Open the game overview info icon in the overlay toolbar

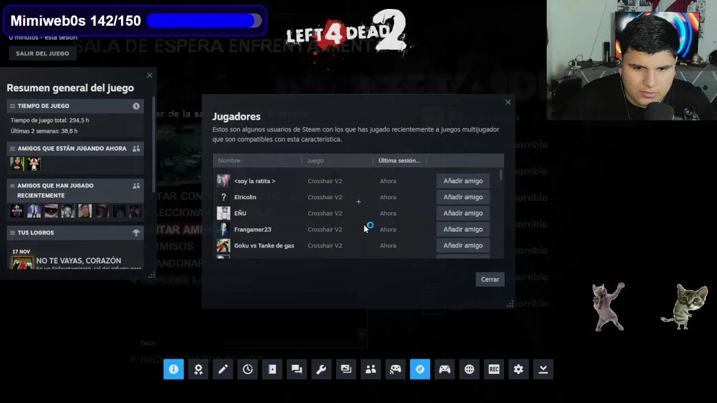(x=174, y=369)
